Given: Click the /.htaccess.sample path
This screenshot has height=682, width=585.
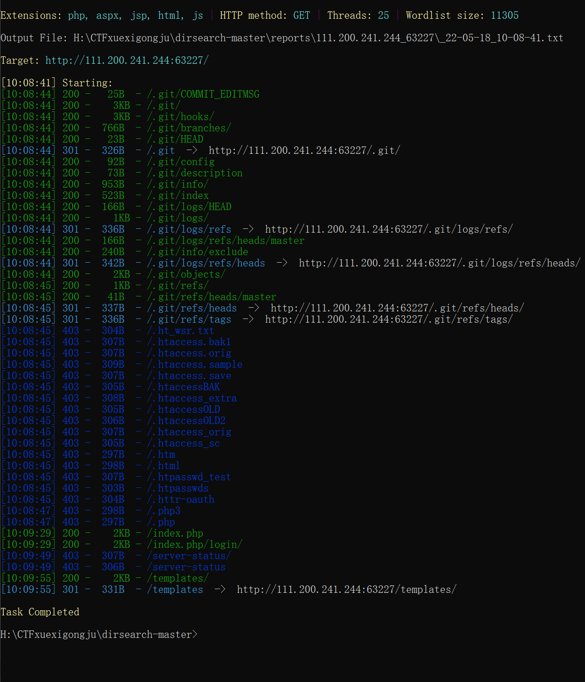Looking at the screenshot, I should click(x=195, y=364).
